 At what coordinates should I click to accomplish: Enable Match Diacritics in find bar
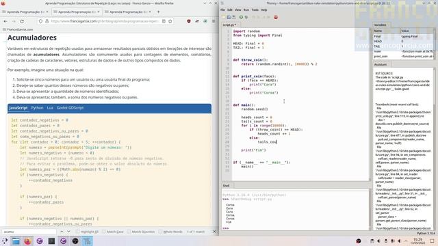[141, 232]
